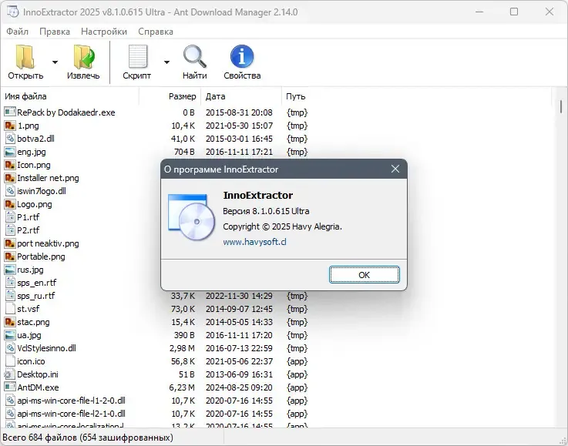Click the size value 56,8 K
Image resolution: width=568 pixels, height=446 pixels.
tap(183, 361)
